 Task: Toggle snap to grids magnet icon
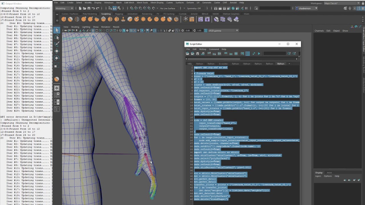132,8
